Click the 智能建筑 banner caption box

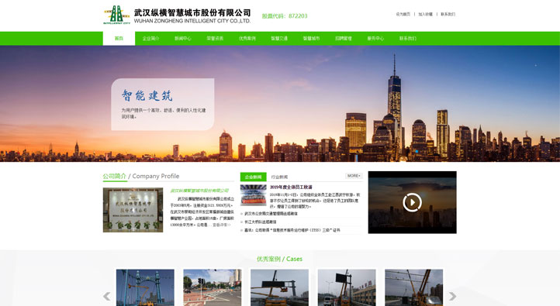click(x=163, y=104)
